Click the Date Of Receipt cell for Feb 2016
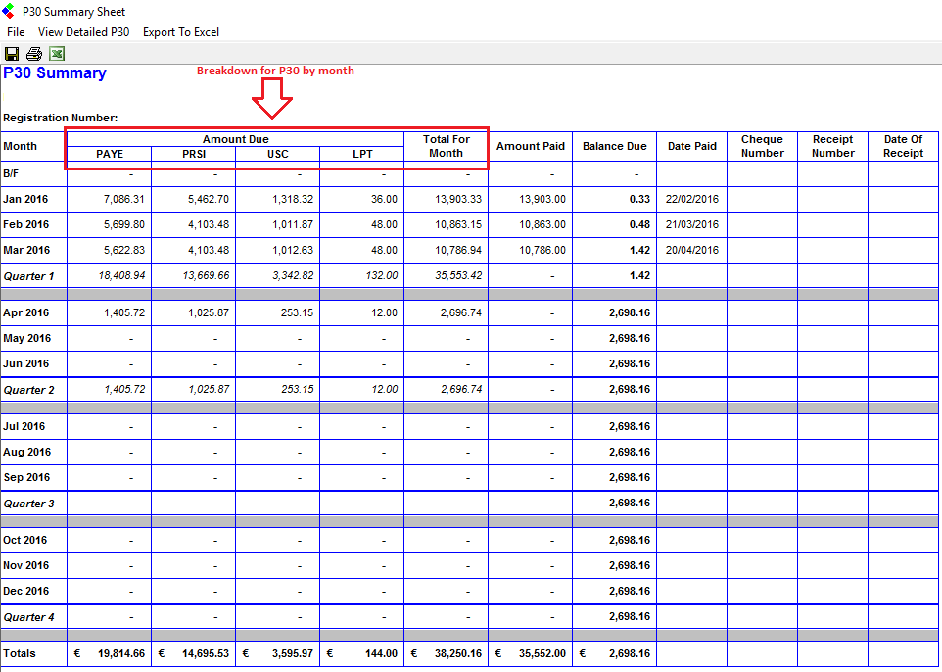942x672 pixels. pyautogui.click(x=903, y=224)
